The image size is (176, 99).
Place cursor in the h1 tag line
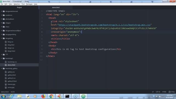[86, 49]
